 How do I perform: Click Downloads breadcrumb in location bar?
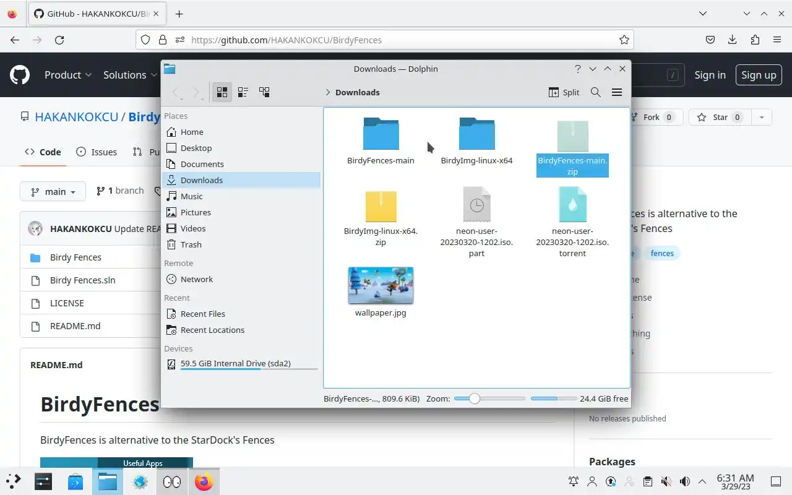point(358,92)
